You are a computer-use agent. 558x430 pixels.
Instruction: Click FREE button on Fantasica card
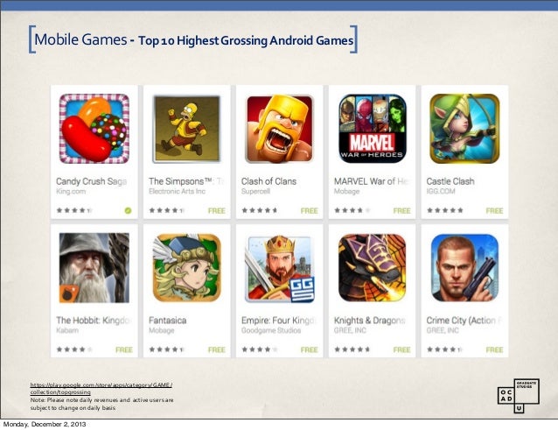pos(217,349)
